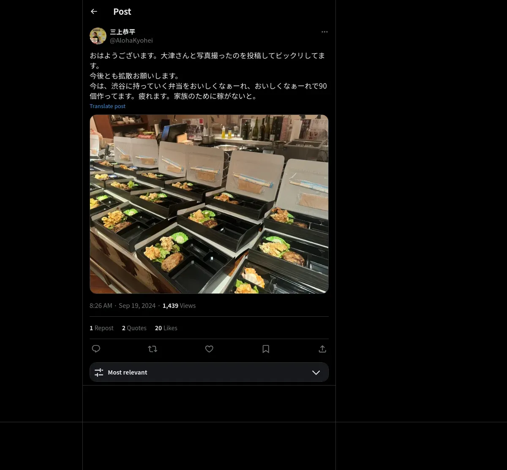Like the post with the heart icon

coord(209,349)
